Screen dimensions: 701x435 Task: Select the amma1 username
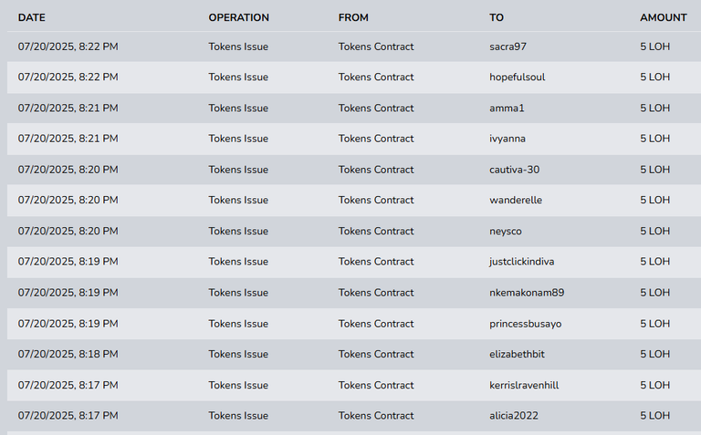coord(507,109)
